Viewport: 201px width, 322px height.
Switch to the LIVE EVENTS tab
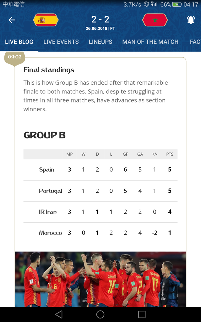(x=61, y=42)
